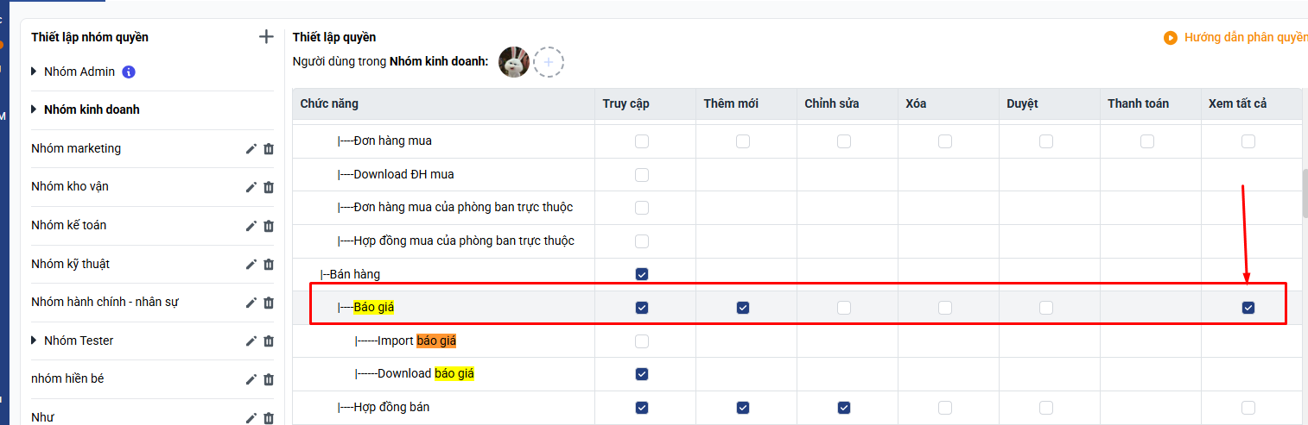Click the info icon beside Nhóm Admin
1308x425 pixels.
129,72
